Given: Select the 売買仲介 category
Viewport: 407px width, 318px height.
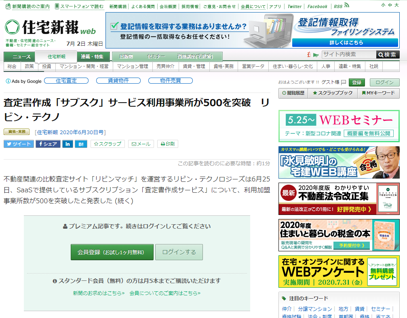Looking at the screenshot, I should [x=165, y=66].
